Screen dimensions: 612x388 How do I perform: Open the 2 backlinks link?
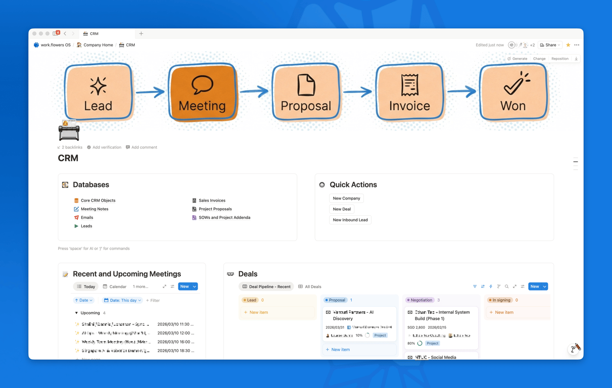click(70, 147)
